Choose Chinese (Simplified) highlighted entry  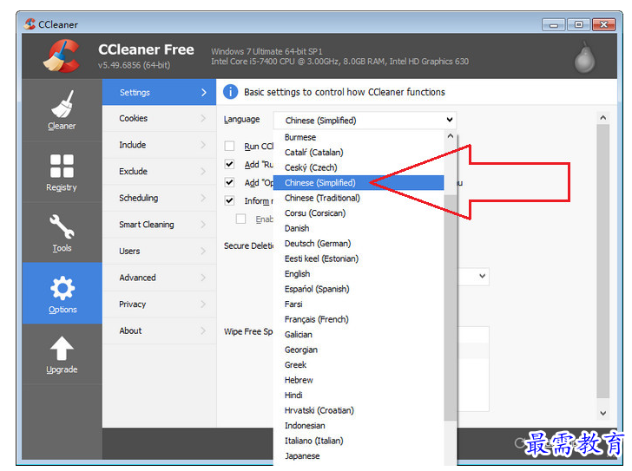click(359, 183)
